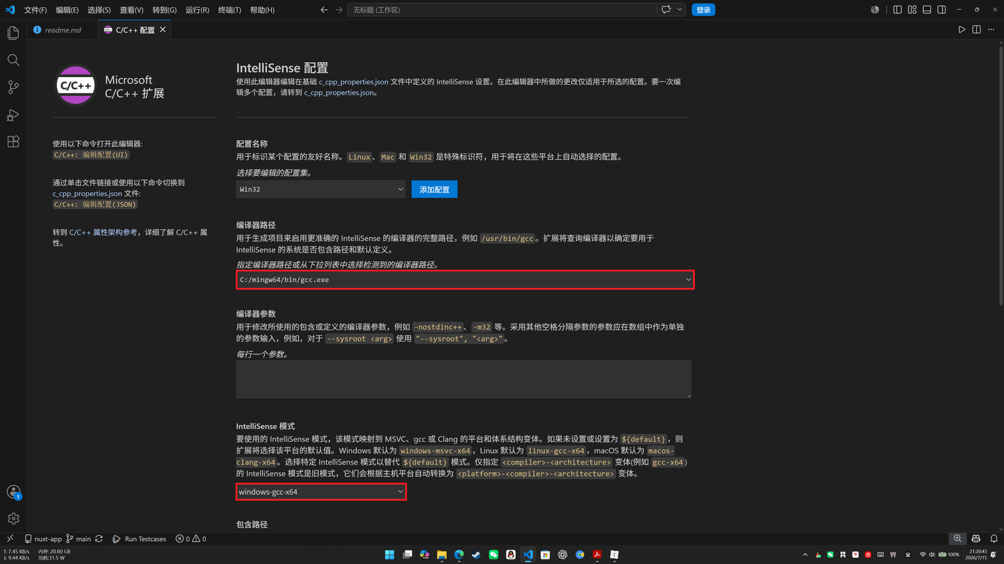Open the zoom icon in status bar

click(x=958, y=539)
